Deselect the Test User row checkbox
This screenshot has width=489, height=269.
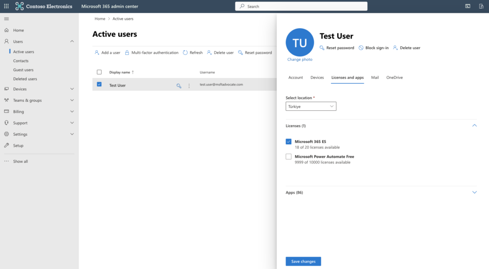[99, 85]
